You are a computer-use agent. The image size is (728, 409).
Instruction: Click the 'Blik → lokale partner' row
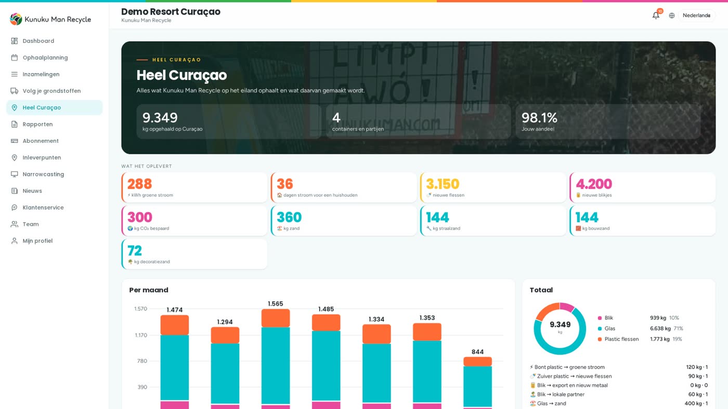coord(619,394)
